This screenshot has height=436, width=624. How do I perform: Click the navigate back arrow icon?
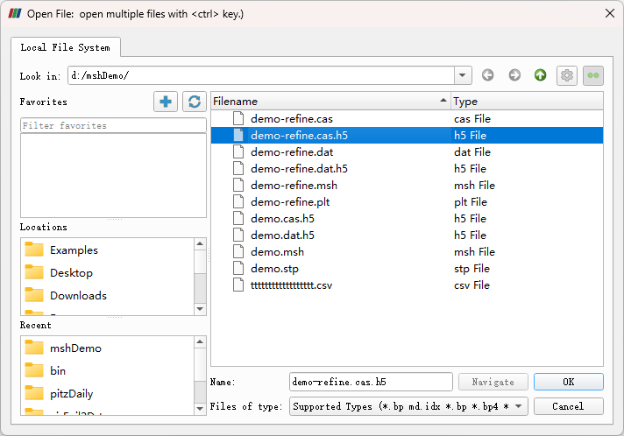(x=488, y=75)
